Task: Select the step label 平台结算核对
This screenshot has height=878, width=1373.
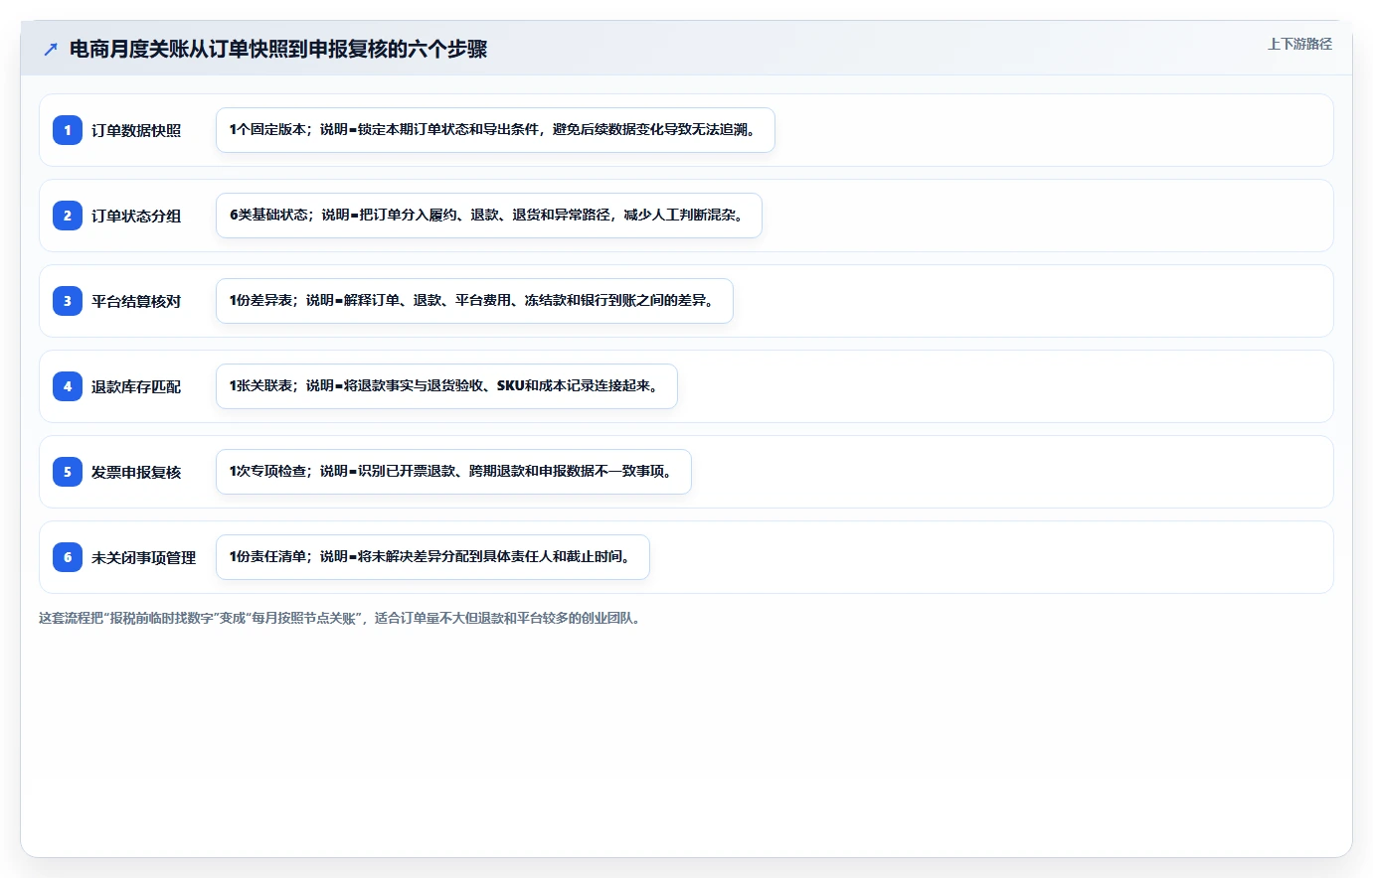Action: click(x=136, y=301)
